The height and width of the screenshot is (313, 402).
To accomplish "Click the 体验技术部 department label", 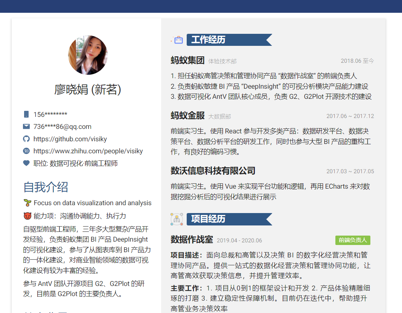I will (222, 61).
